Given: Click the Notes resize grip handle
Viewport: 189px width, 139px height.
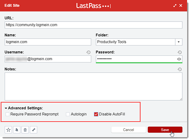Looking at the screenshot, I should 181,99.
